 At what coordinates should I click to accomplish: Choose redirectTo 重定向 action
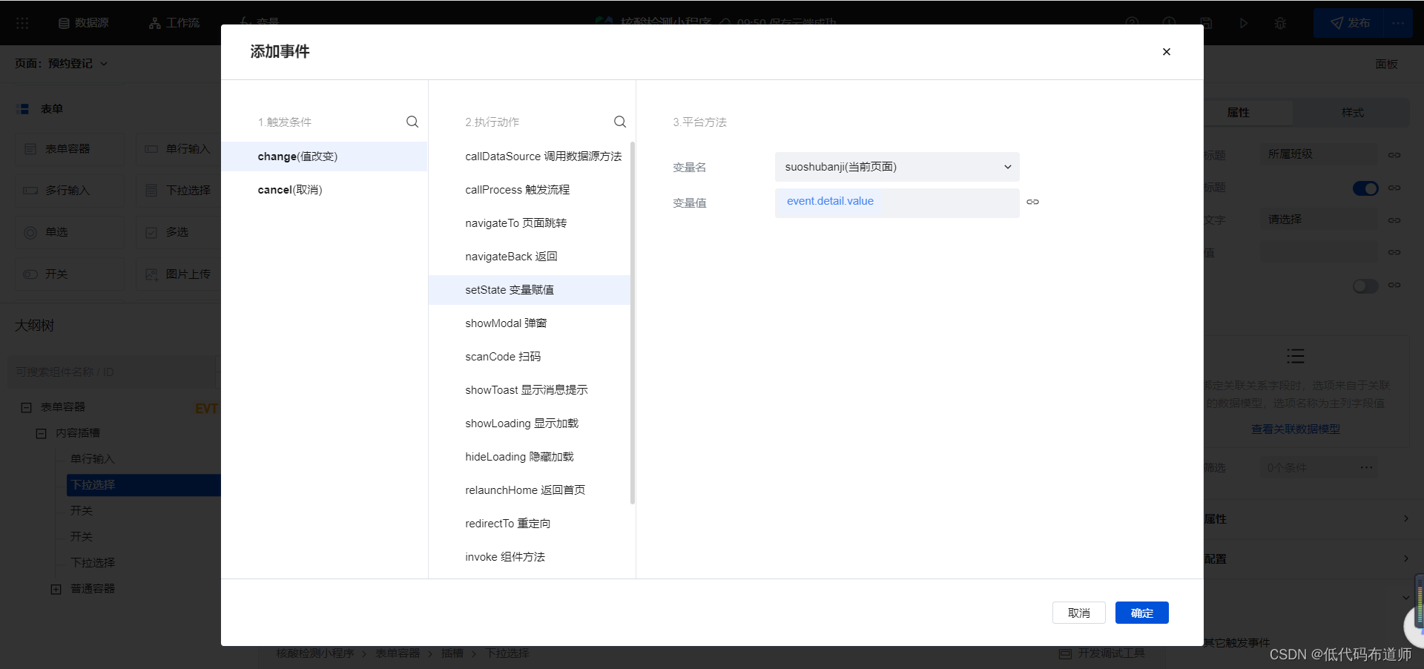[530, 524]
